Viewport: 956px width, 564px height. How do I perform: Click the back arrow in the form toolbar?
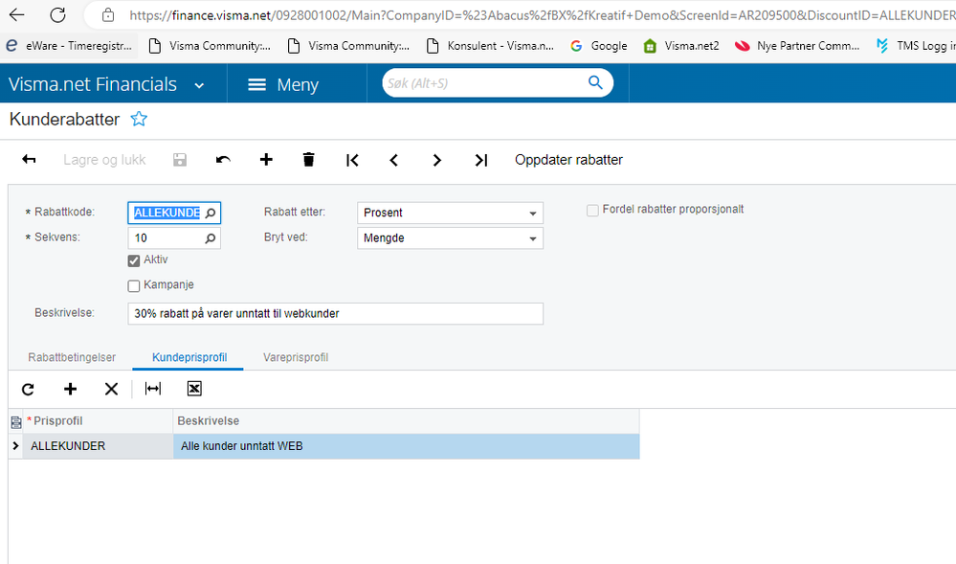tap(29, 160)
